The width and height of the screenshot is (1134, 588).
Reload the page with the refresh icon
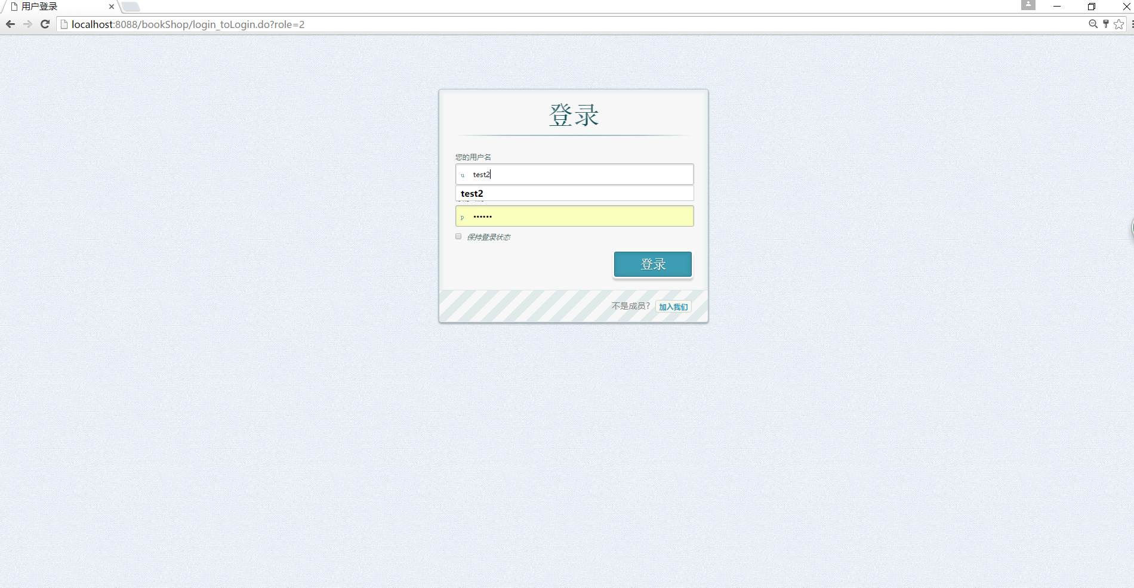tap(45, 24)
